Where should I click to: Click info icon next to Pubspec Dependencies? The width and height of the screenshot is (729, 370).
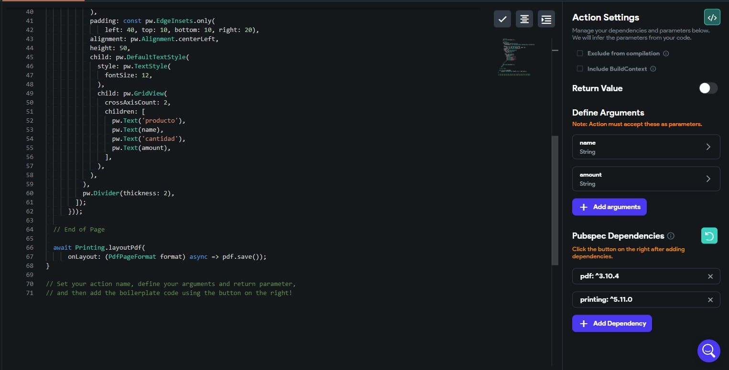[671, 236]
